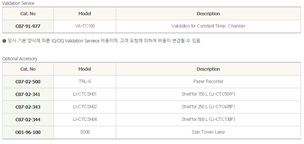This screenshot has width=304, height=144.
Task: Click the Optional Accessory heading
Action: (19, 59)
